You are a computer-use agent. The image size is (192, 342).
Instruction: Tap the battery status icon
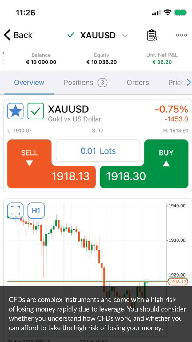[181, 13]
